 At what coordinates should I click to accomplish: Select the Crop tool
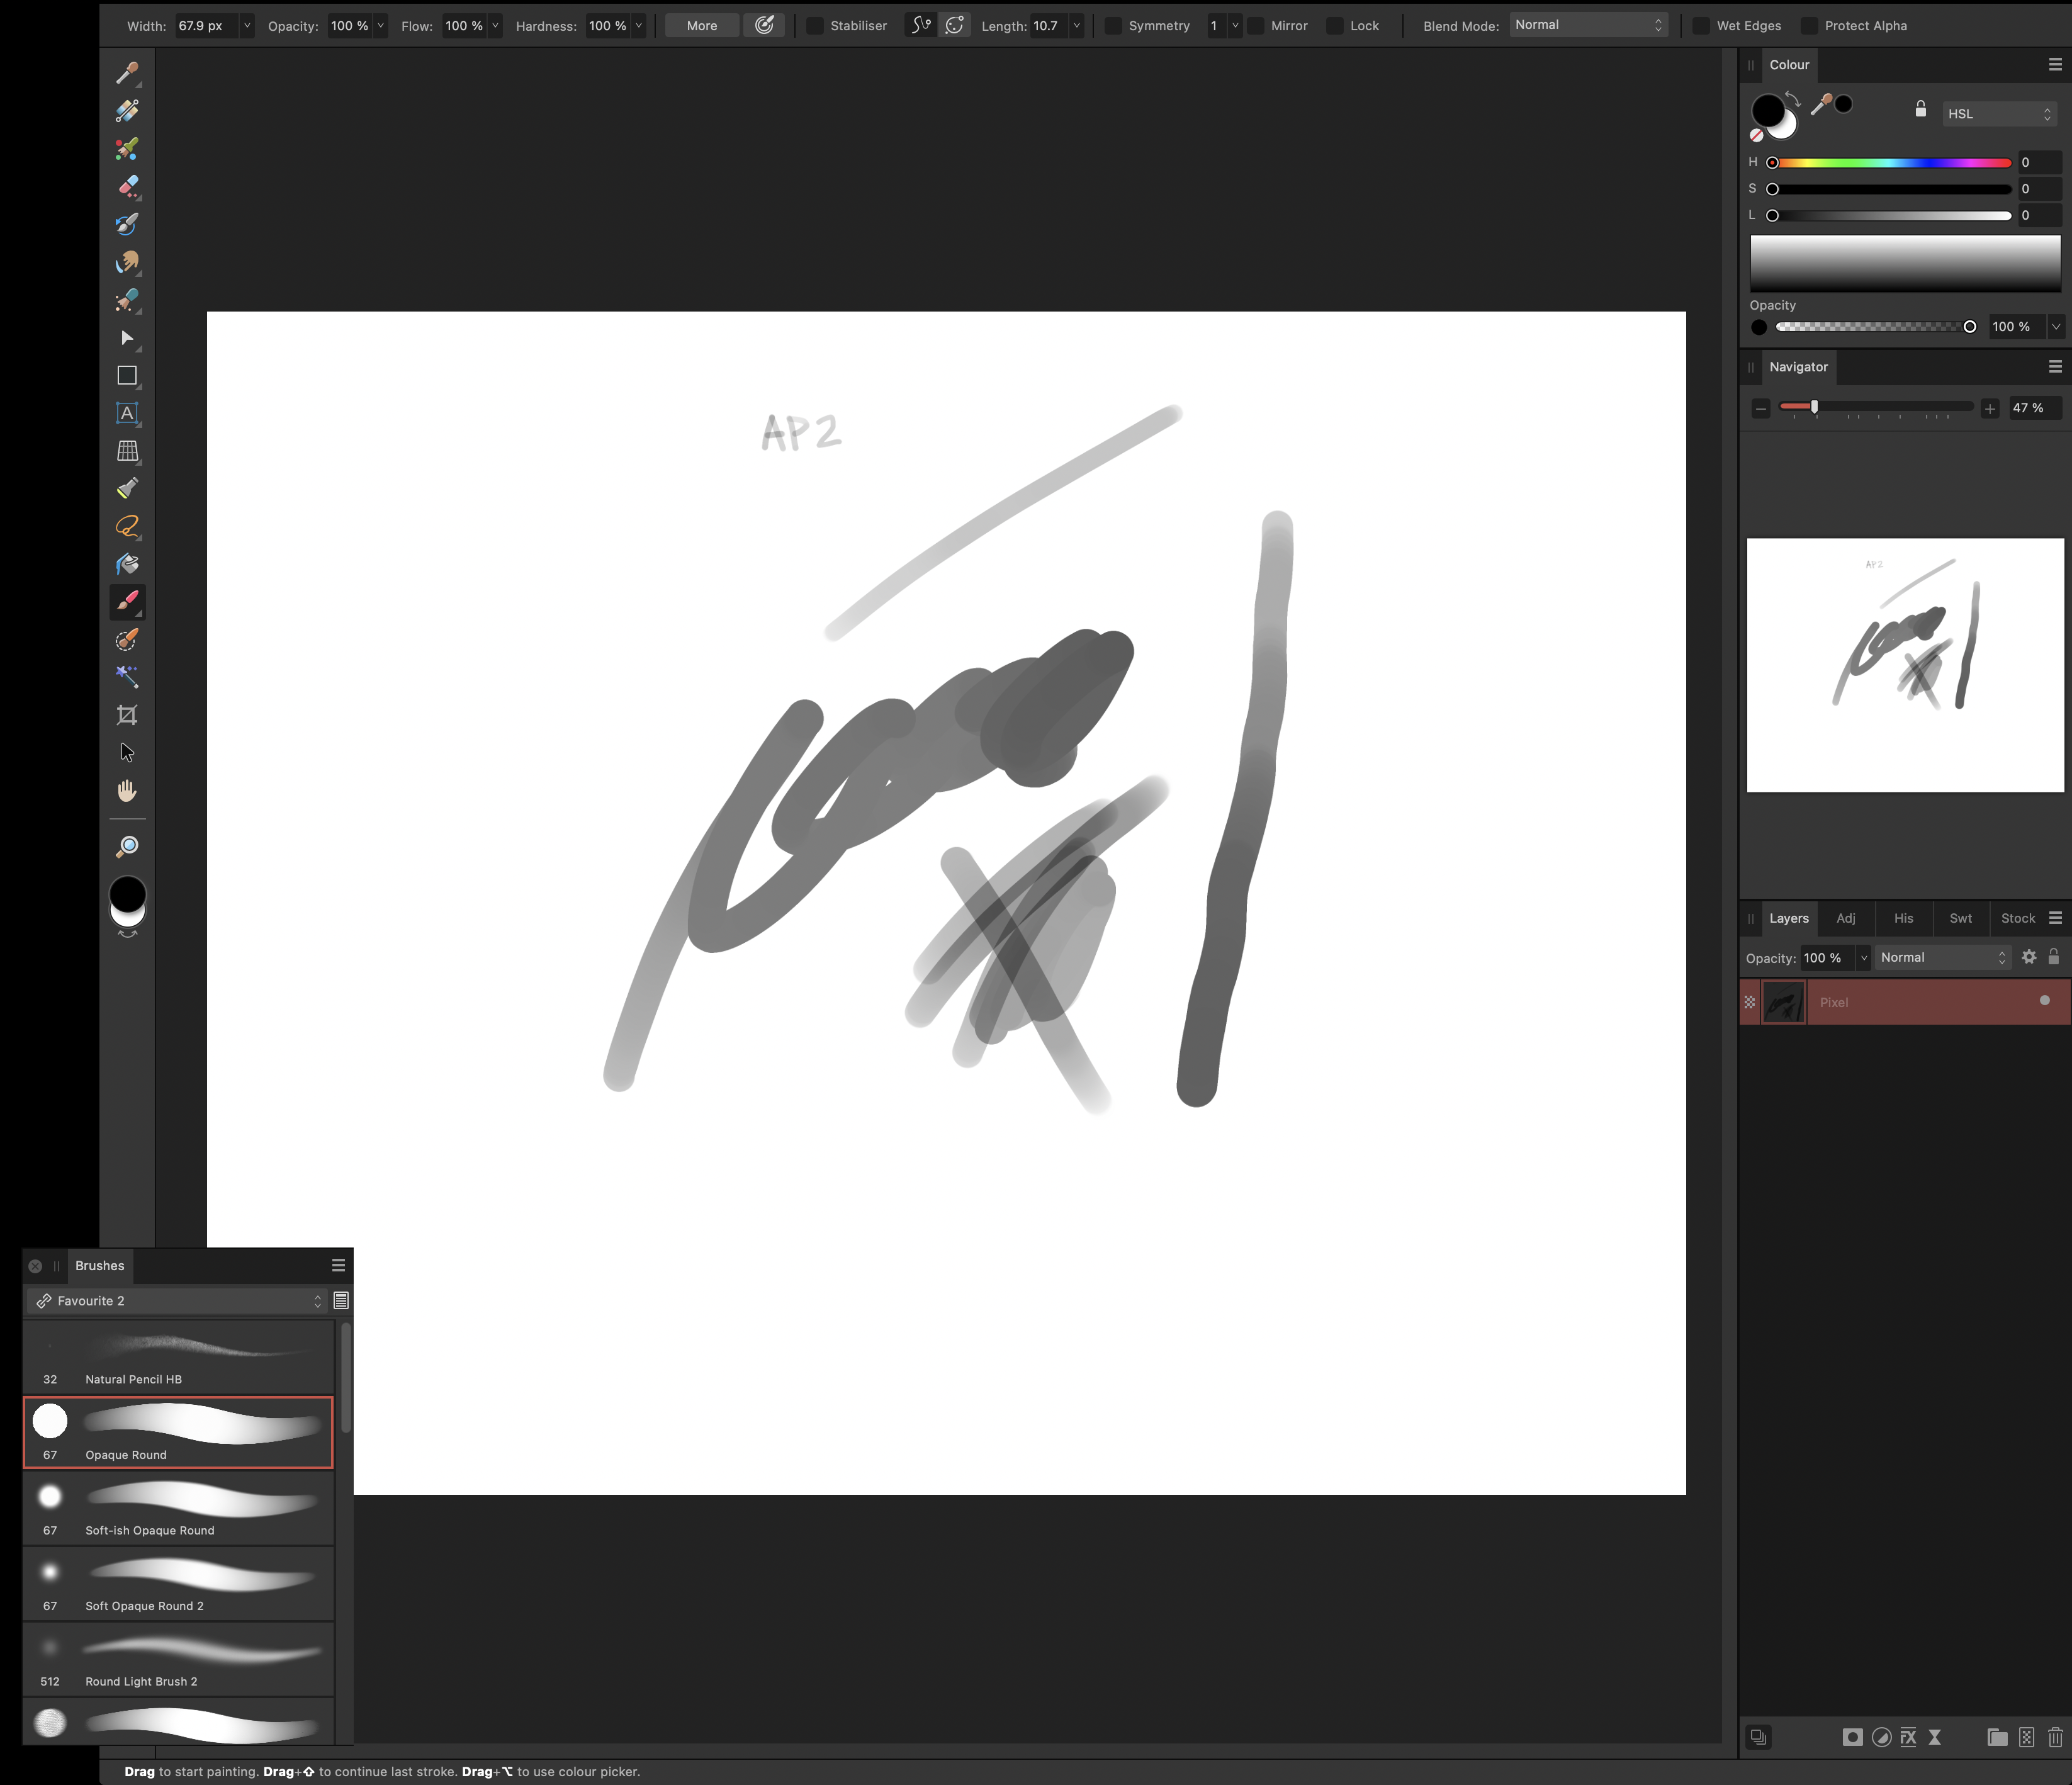click(x=127, y=715)
